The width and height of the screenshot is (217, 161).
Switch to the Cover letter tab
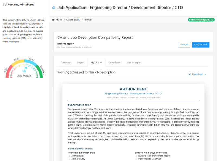click(114, 63)
